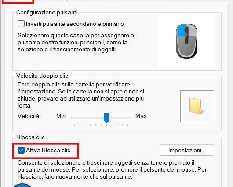Click the 'Inverti pulsante secondario e primario' label
This screenshot has width=233, height=187.
point(75,24)
